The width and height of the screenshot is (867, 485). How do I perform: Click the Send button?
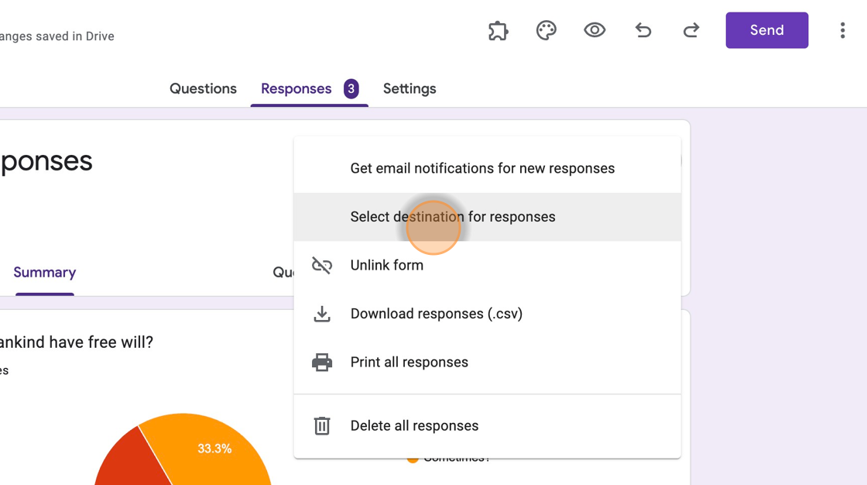767,30
